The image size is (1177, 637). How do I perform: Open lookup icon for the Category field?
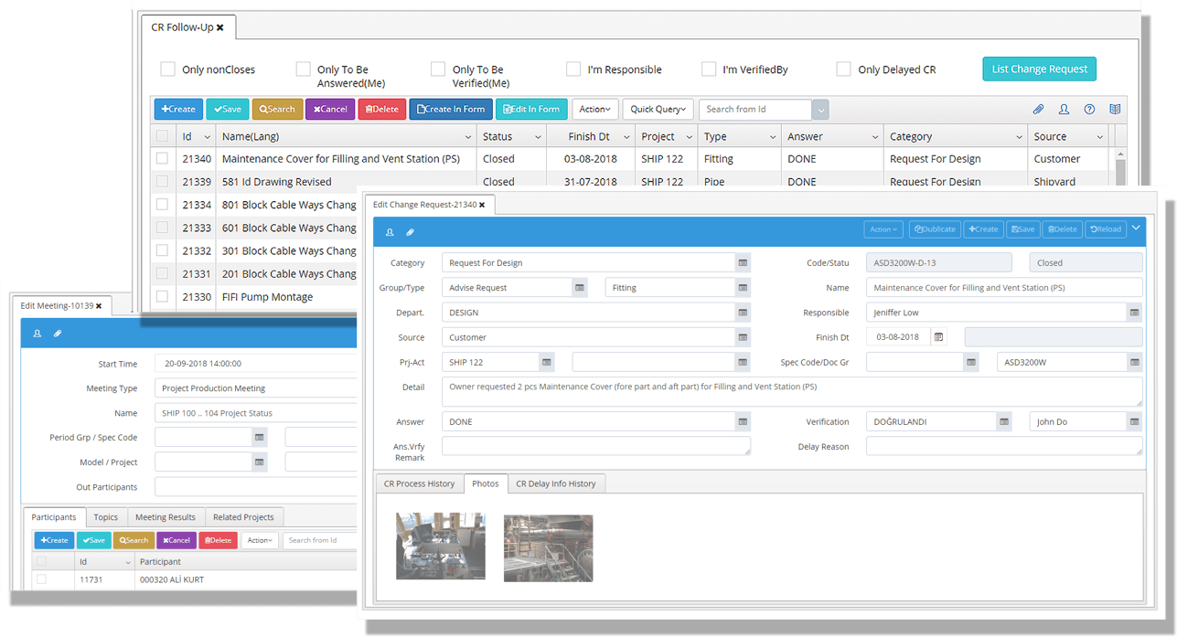click(744, 263)
